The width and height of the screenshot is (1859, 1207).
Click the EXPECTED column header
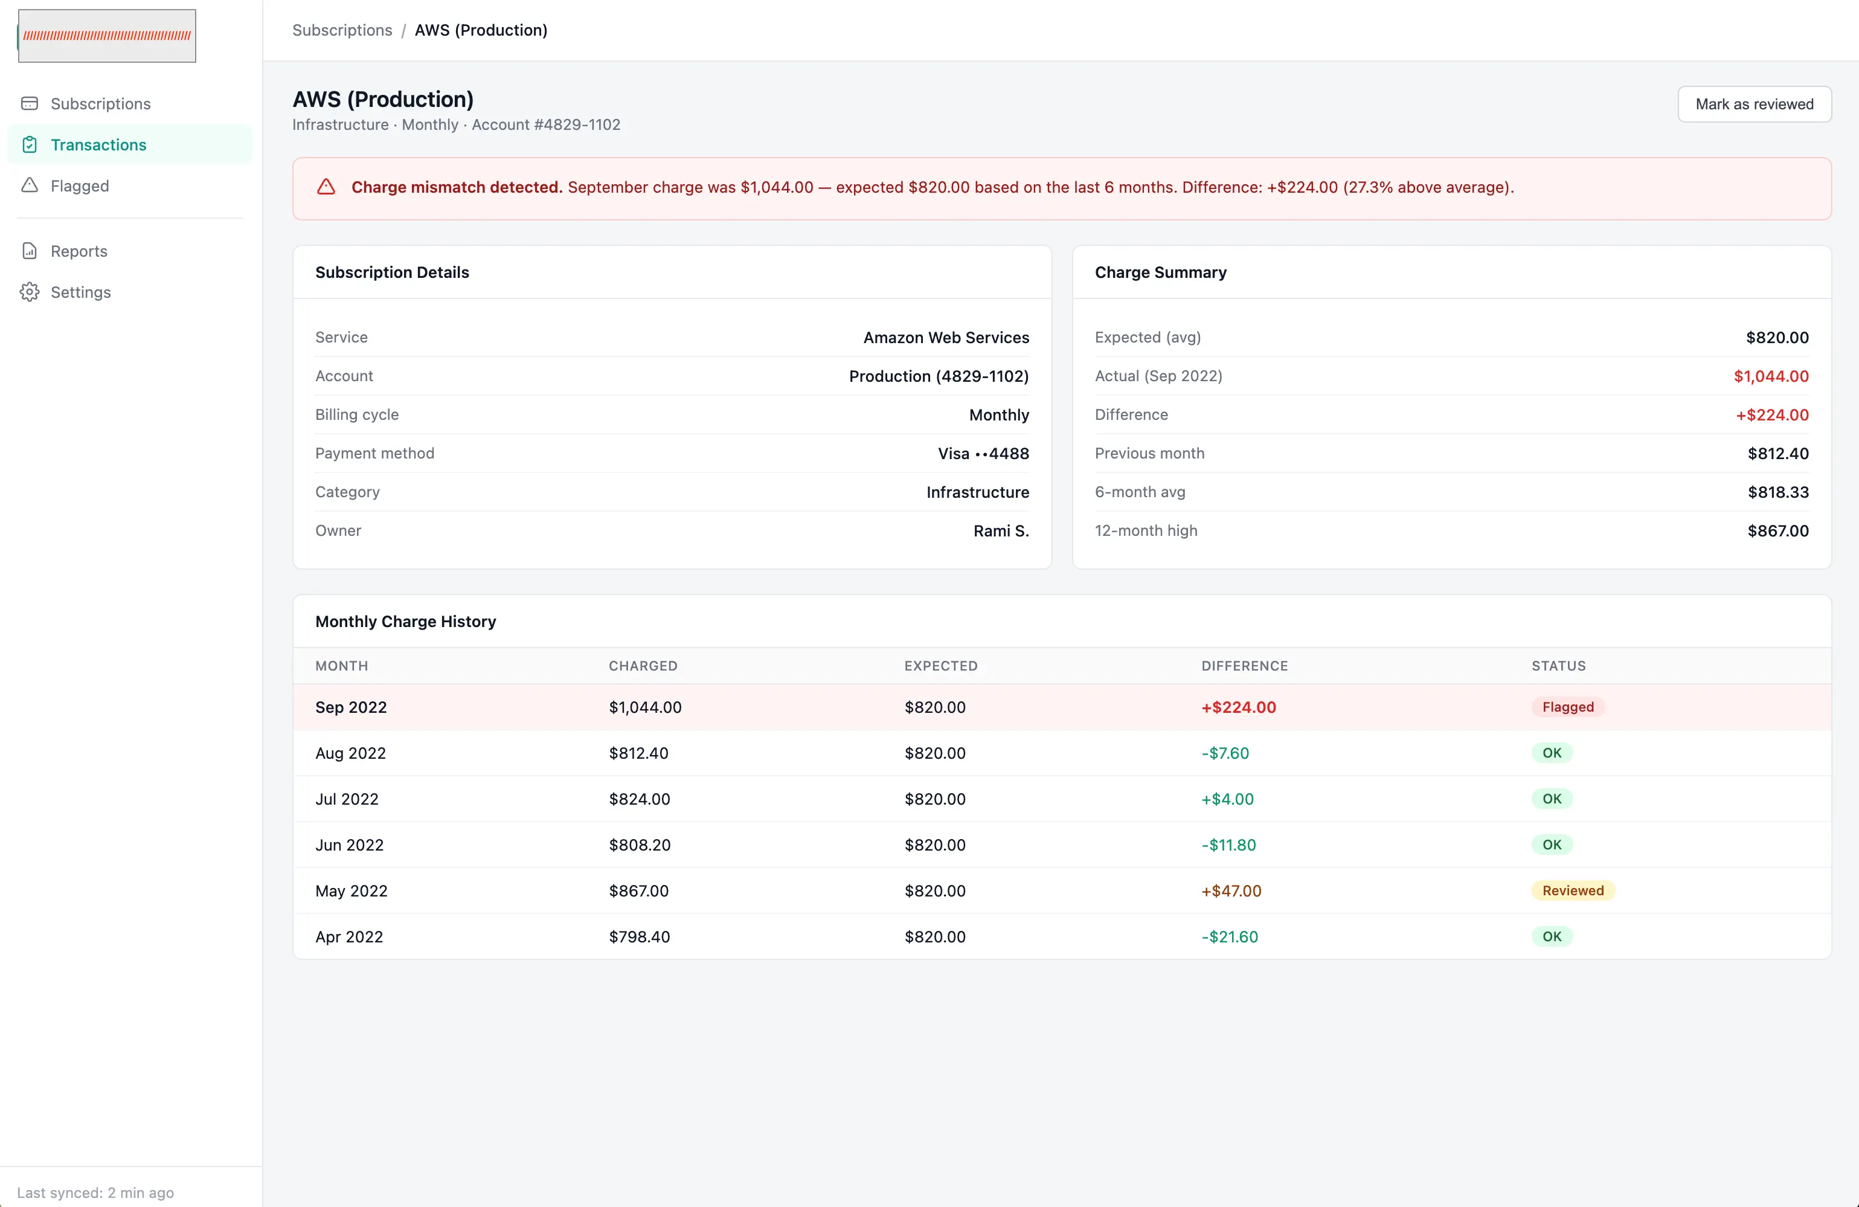coord(941,666)
